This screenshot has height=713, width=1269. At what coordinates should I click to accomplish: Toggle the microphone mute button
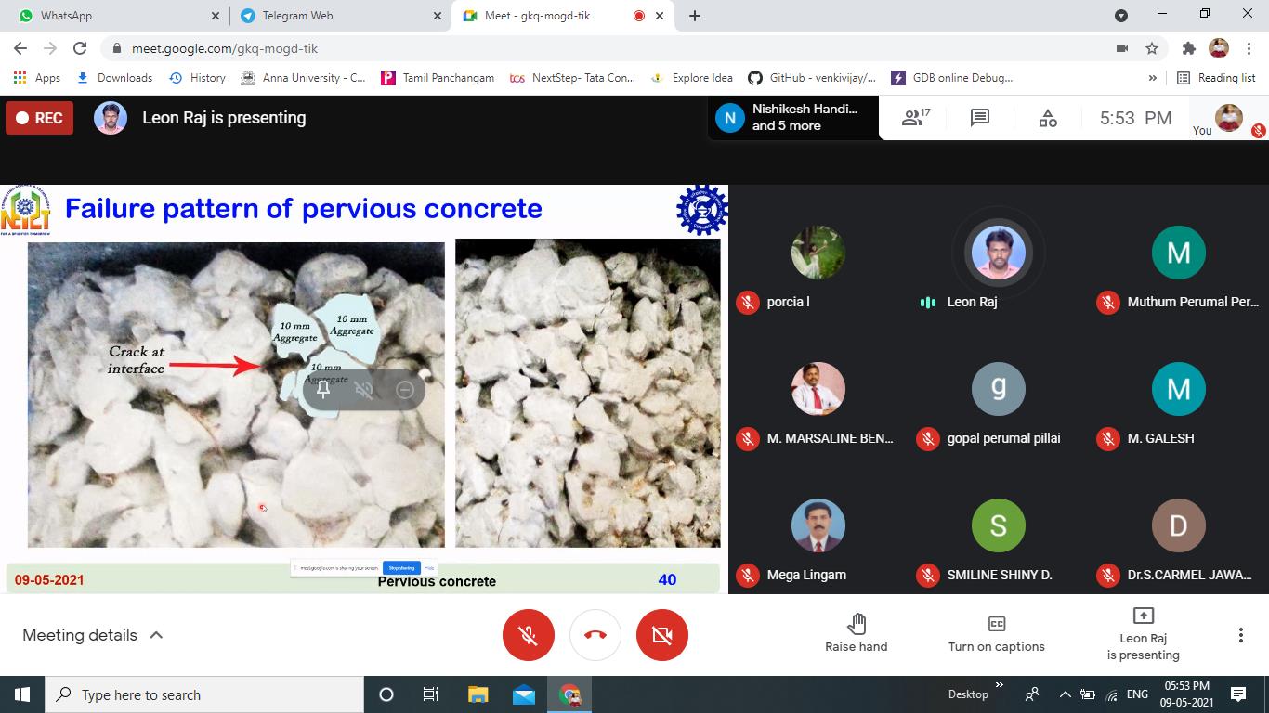coord(528,635)
